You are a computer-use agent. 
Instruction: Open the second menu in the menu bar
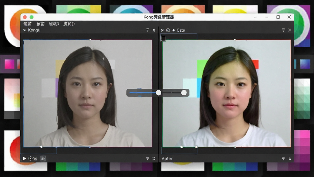pyautogui.click(x=40, y=24)
